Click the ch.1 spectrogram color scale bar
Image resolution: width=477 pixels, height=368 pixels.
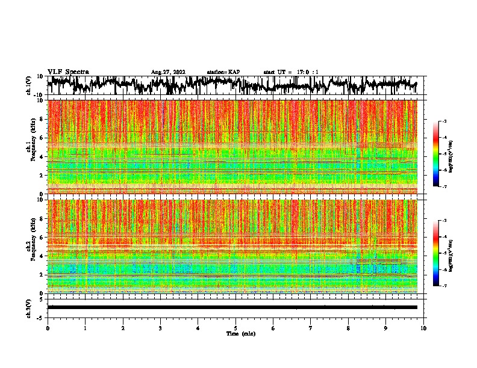(436, 154)
